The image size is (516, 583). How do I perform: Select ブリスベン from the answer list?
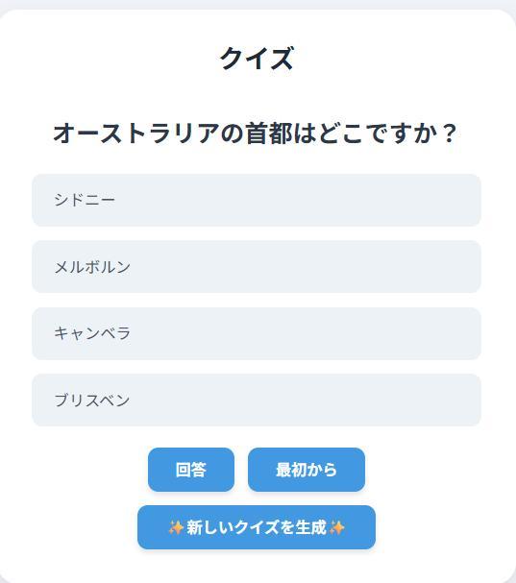257,401
